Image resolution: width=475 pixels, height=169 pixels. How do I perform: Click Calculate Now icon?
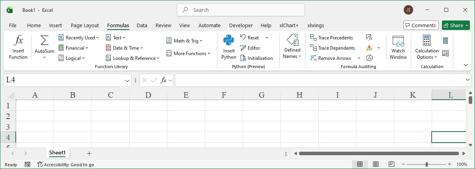pos(445,41)
